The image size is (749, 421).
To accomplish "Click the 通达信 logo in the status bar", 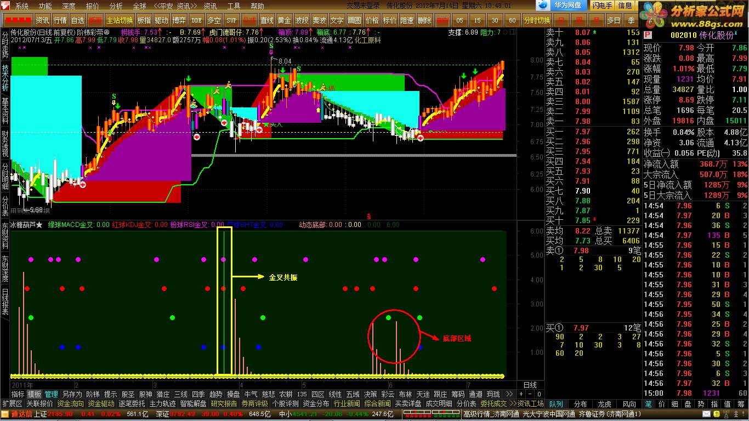I will coord(22,414).
